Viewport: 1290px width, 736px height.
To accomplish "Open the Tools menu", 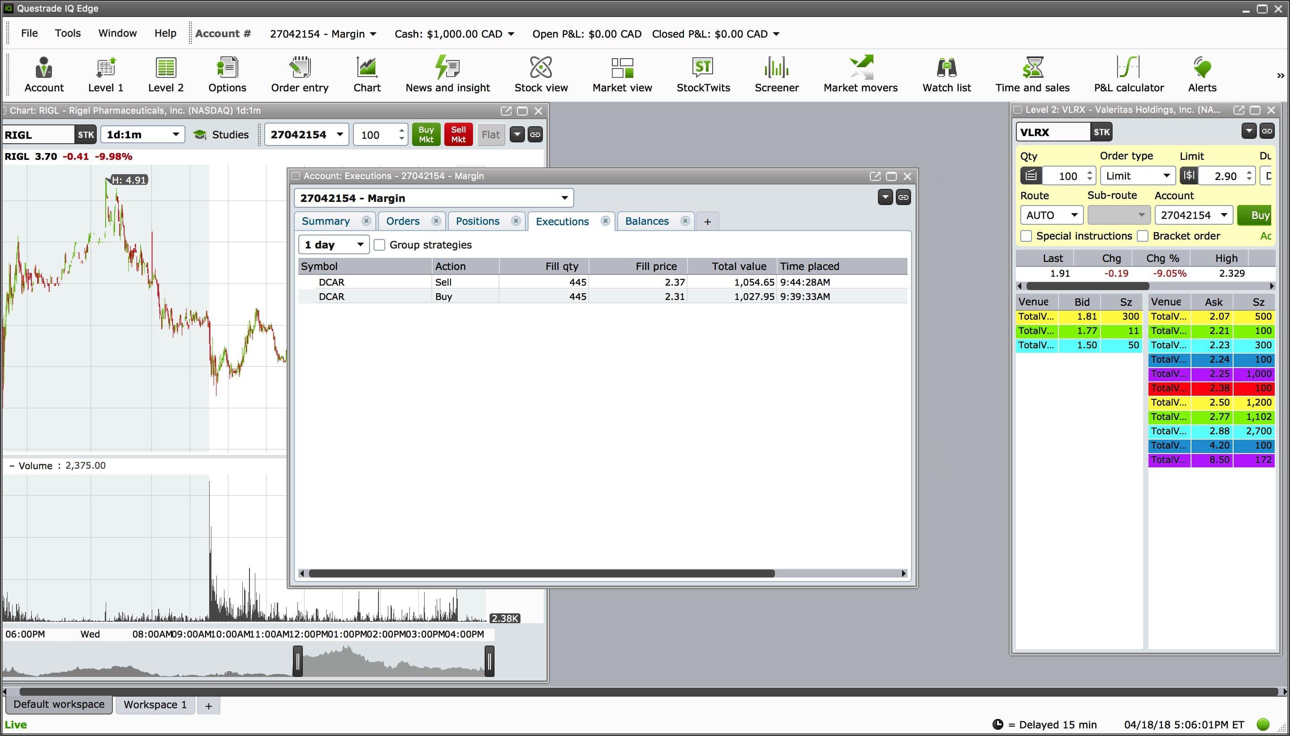I will [68, 34].
